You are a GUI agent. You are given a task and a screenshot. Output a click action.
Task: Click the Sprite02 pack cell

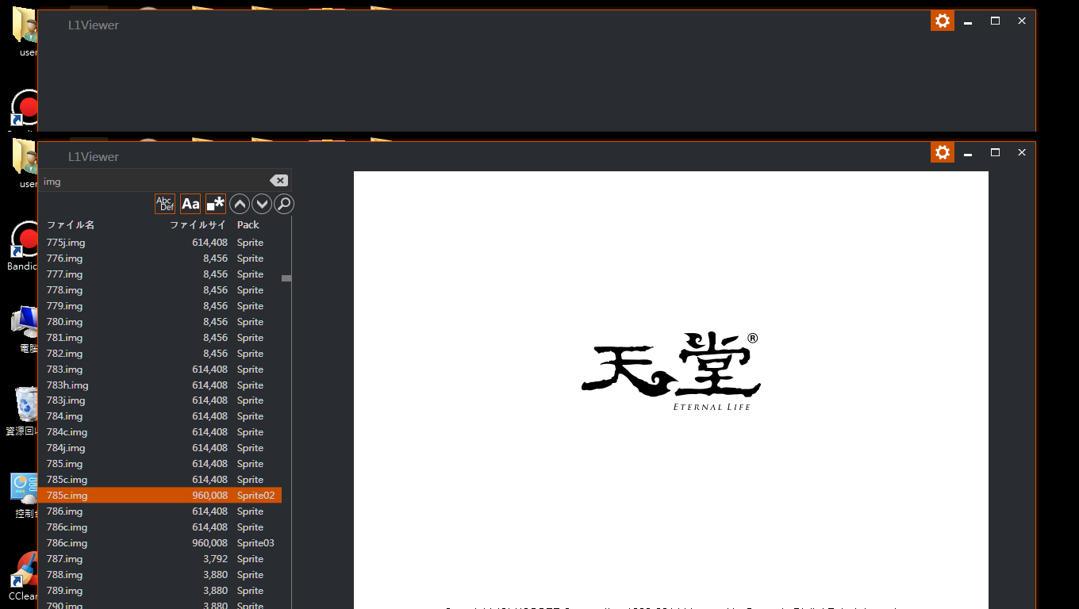pos(255,496)
